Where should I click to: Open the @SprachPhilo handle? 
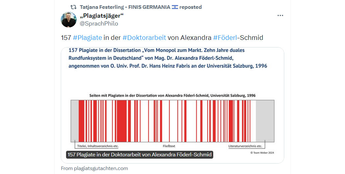(99, 24)
